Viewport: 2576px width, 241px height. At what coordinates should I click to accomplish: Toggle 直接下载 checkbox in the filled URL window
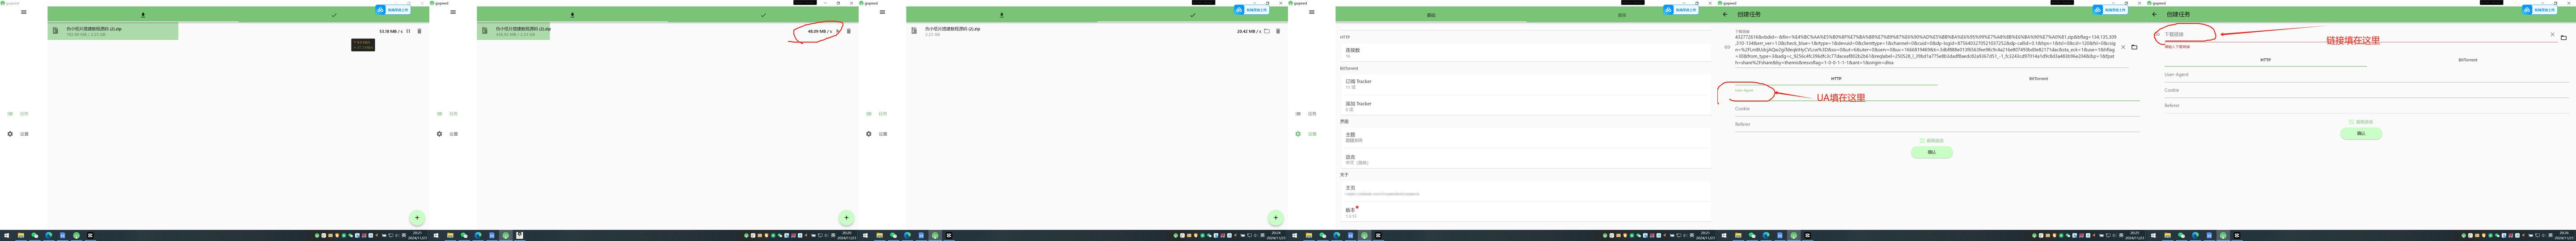click(x=1922, y=141)
